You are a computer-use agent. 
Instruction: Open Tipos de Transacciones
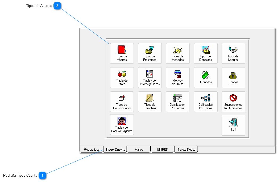pyautogui.click(x=122, y=102)
